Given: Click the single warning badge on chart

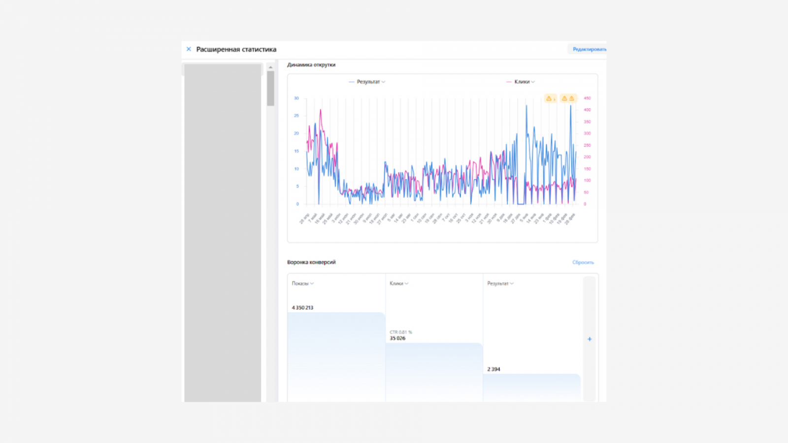Looking at the screenshot, I should click(550, 98).
